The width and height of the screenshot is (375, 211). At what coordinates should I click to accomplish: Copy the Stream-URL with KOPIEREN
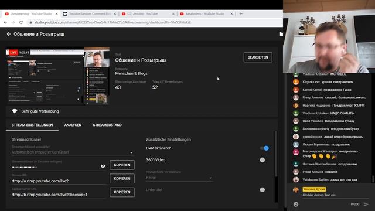pyautogui.click(x=122, y=178)
